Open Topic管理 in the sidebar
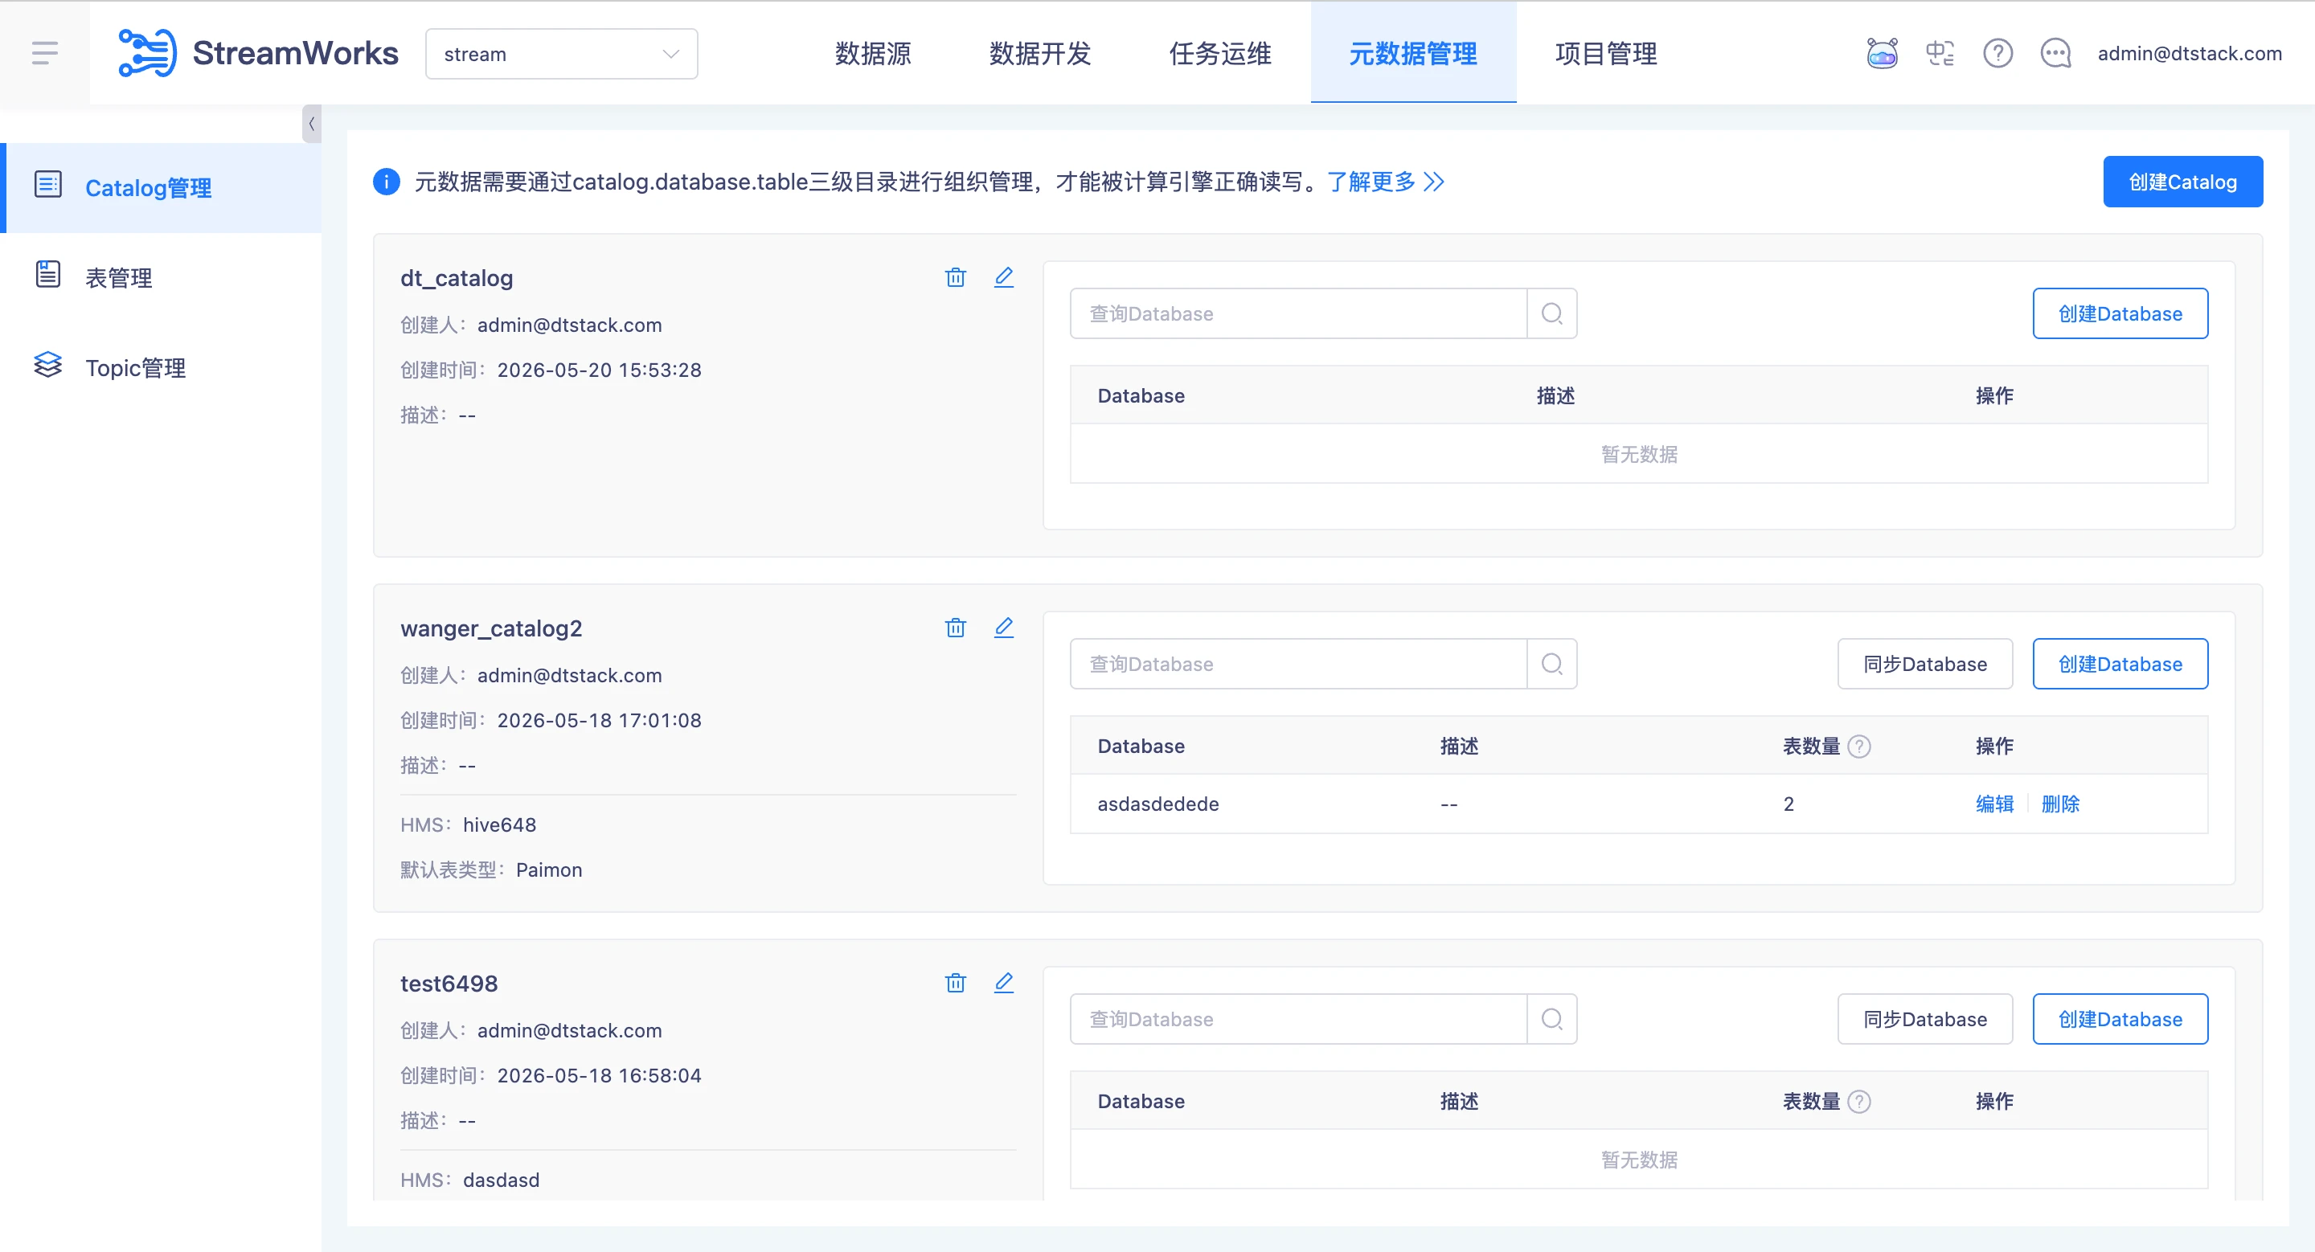Image resolution: width=2315 pixels, height=1252 pixels. pyautogui.click(x=162, y=367)
